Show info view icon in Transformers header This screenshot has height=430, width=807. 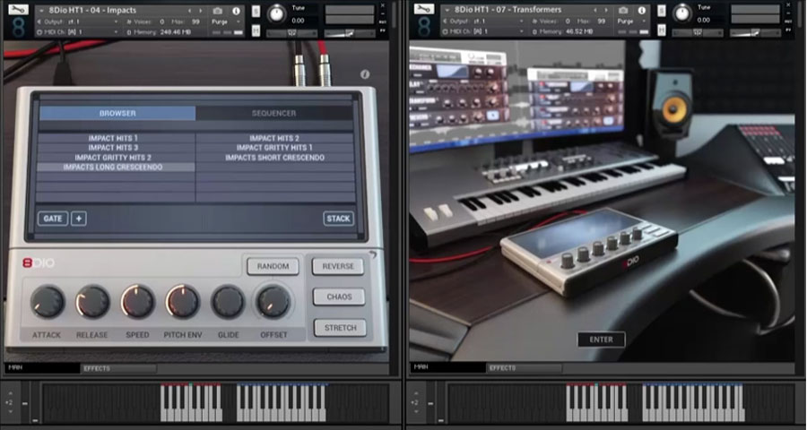(642, 11)
